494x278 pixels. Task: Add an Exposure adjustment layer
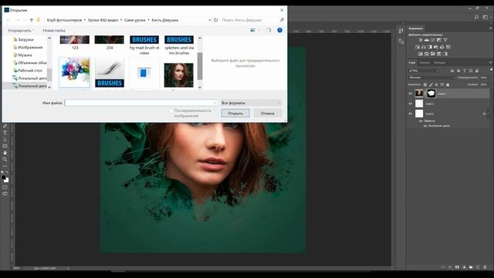[x=439, y=40]
